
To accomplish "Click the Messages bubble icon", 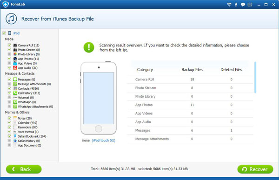I will pyautogui.click(x=15, y=80).
